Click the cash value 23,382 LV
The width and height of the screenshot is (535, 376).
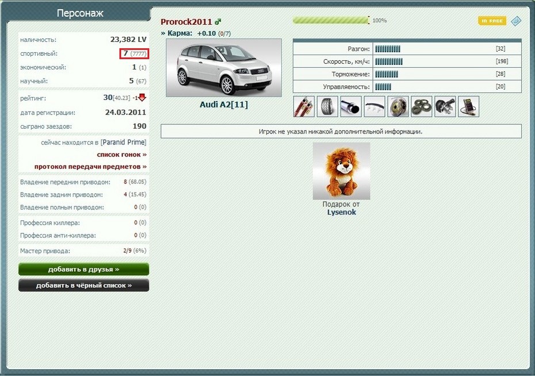click(x=128, y=40)
